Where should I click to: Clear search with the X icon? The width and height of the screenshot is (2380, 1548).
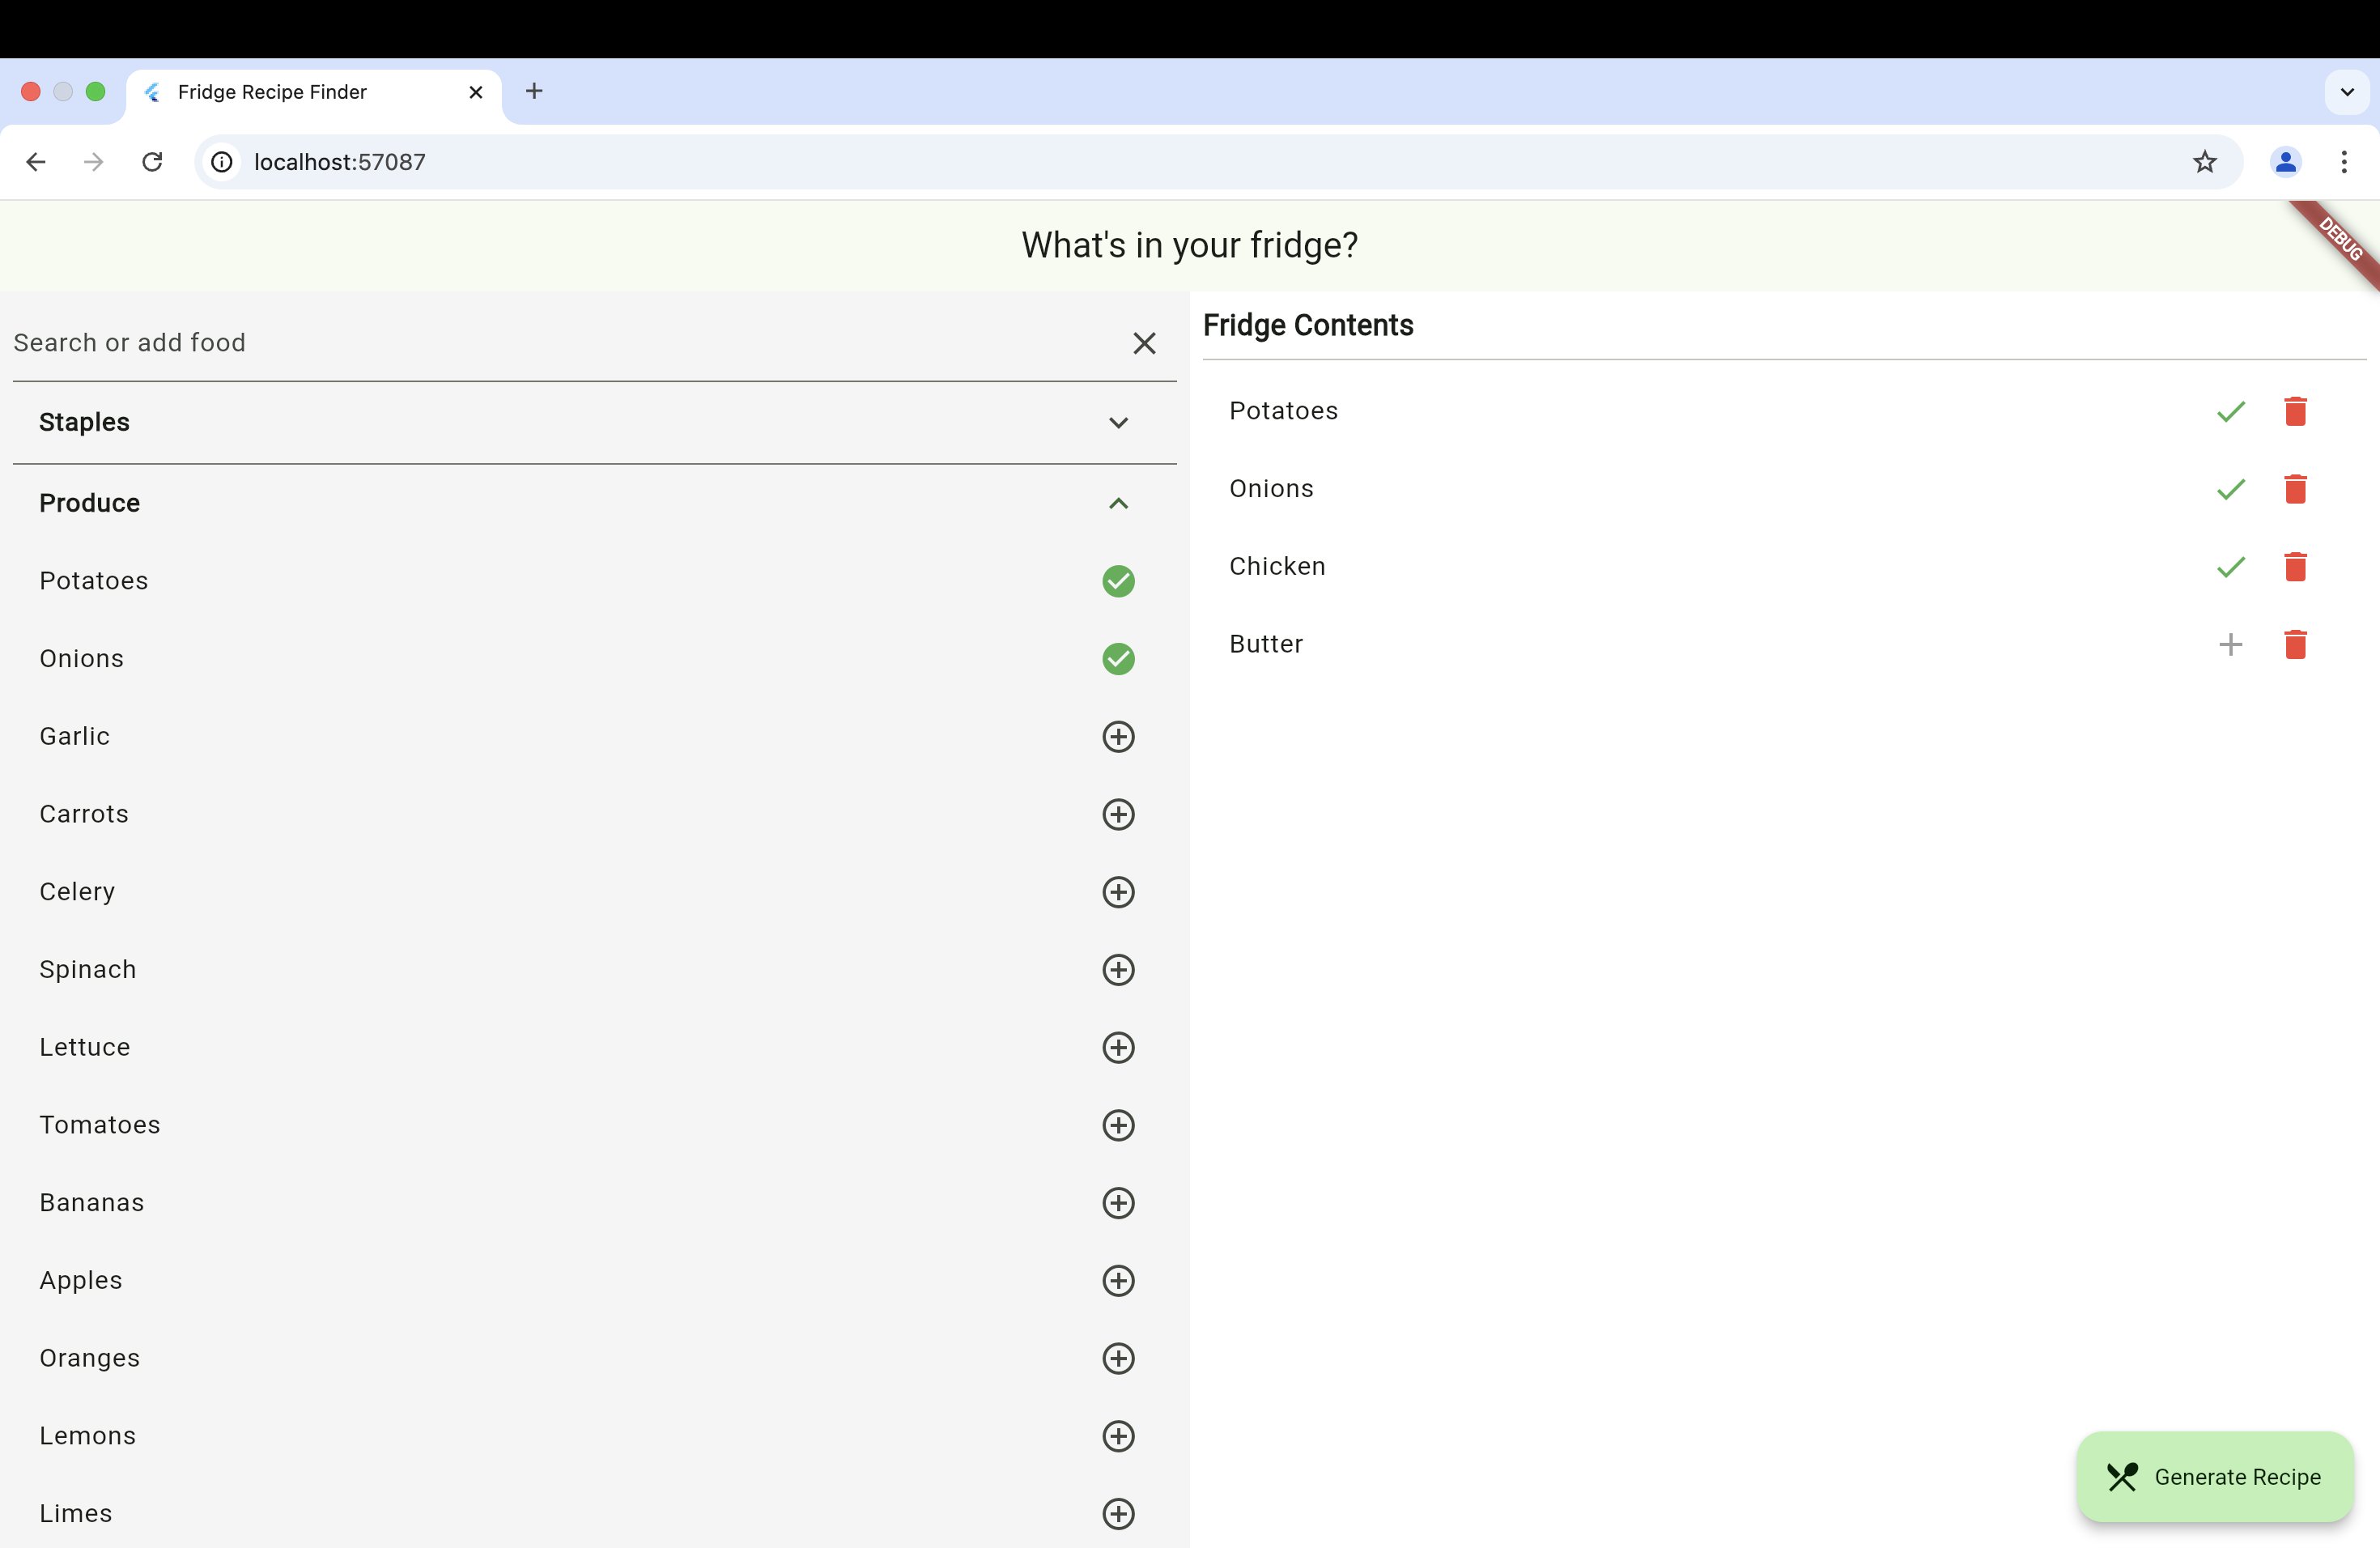click(x=1144, y=343)
